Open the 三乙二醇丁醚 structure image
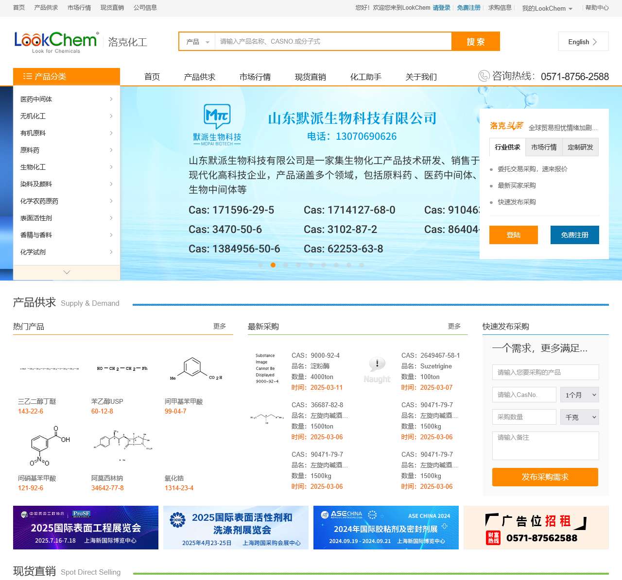 pos(50,368)
